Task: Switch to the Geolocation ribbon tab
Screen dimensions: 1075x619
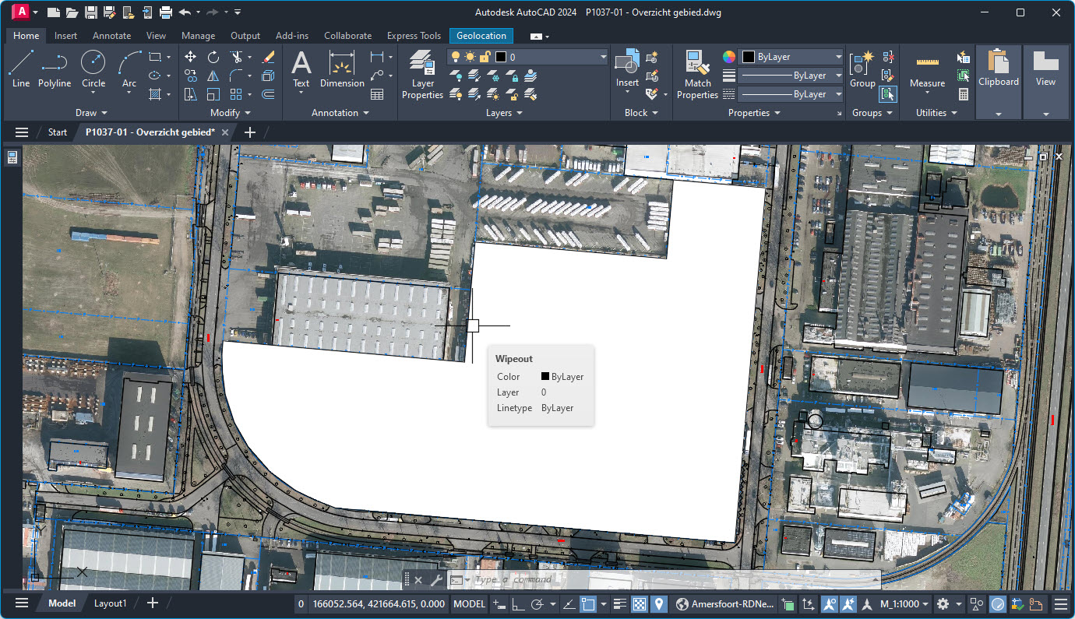Action: pos(481,35)
